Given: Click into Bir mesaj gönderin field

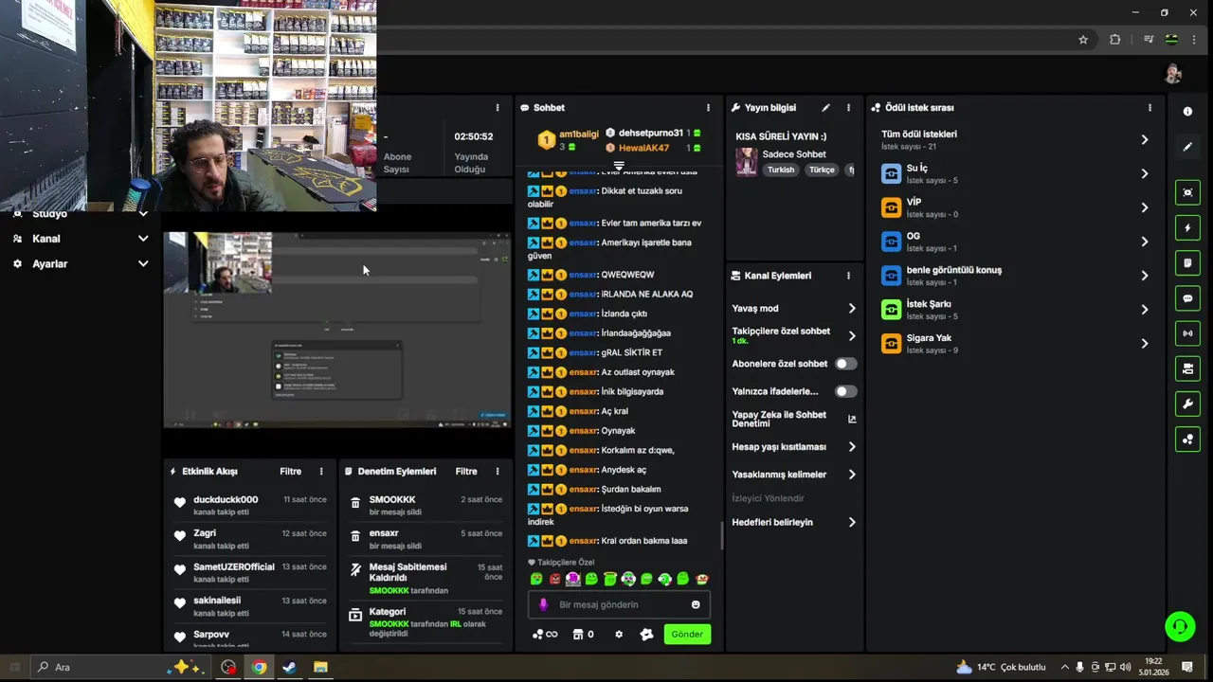Looking at the screenshot, I should (x=619, y=604).
